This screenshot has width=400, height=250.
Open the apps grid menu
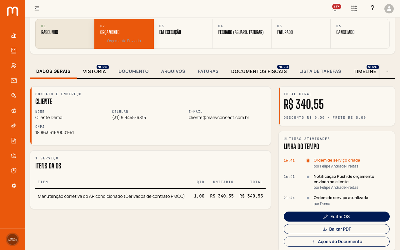[x=354, y=8]
